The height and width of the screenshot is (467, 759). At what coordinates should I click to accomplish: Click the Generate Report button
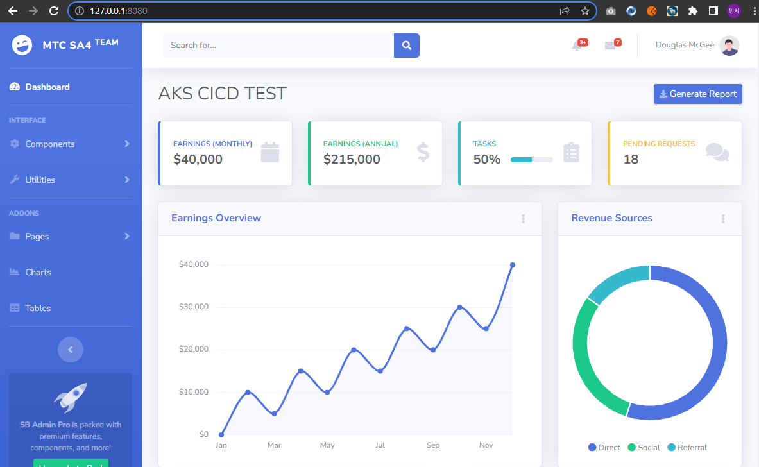[x=697, y=94]
